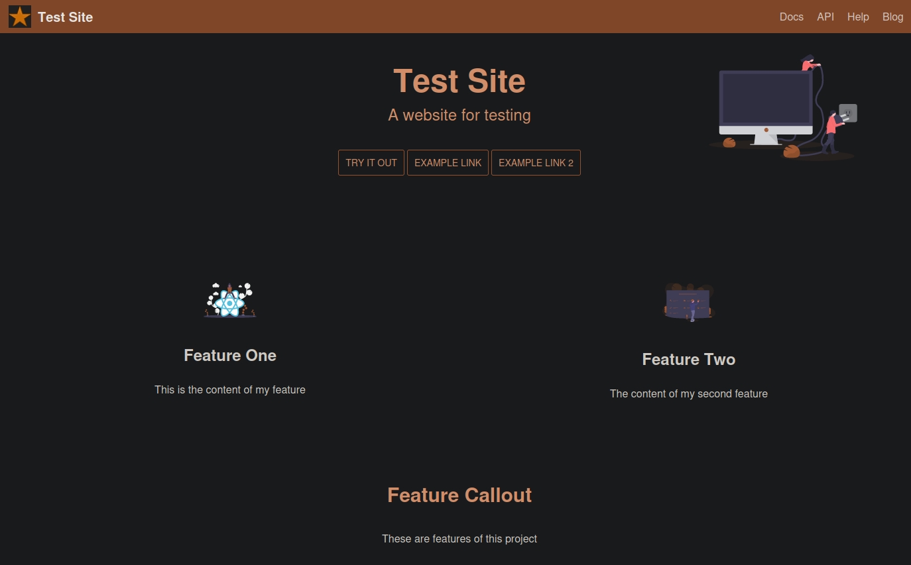
Task: Click Test Site title in the navbar
Action: click(x=65, y=17)
